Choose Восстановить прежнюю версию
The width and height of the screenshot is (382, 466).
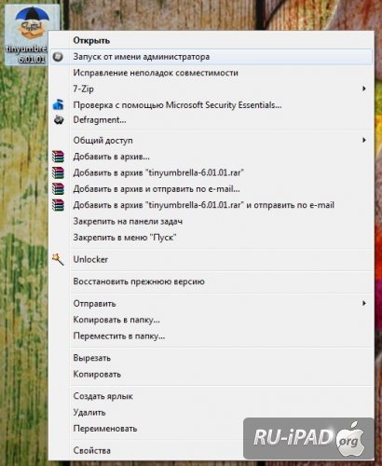point(139,281)
